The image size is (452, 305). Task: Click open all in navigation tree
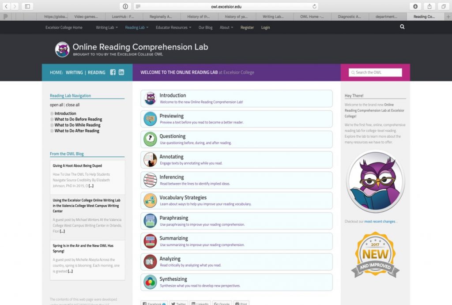[56, 105]
